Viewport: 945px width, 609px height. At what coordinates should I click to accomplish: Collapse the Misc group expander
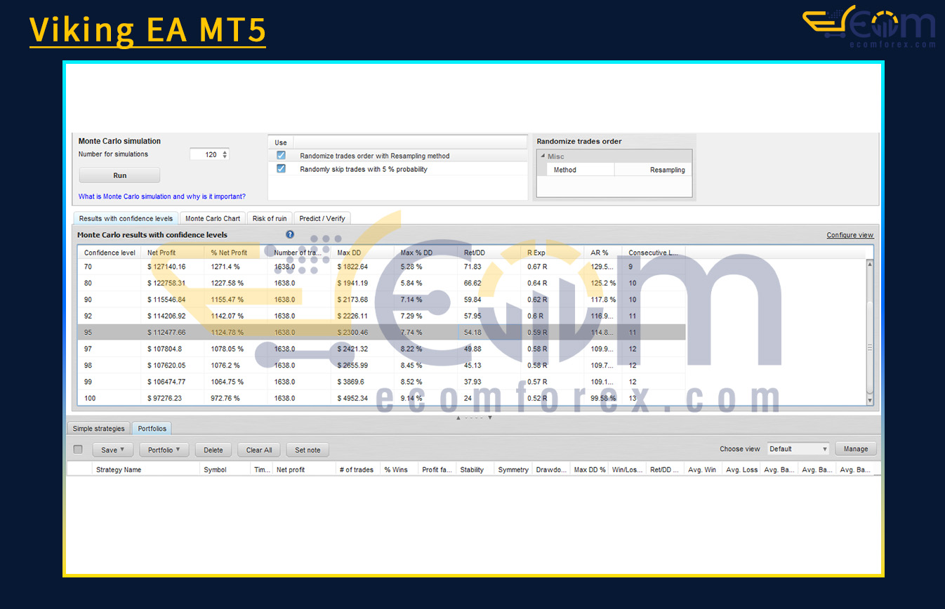click(542, 156)
